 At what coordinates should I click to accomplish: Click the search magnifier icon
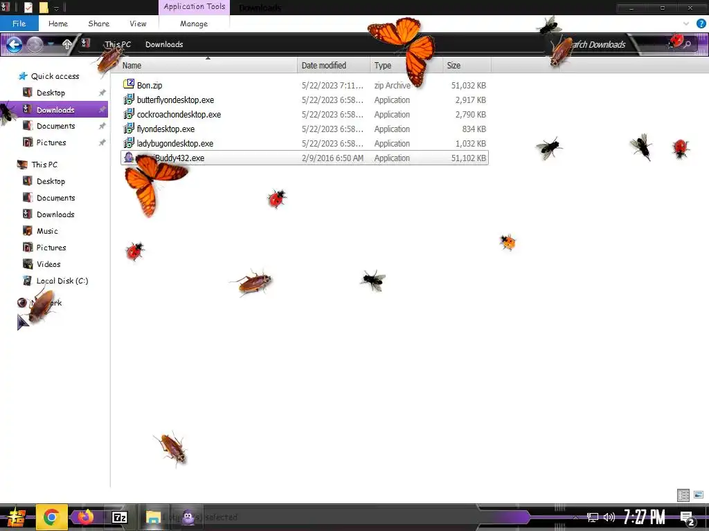(688, 44)
